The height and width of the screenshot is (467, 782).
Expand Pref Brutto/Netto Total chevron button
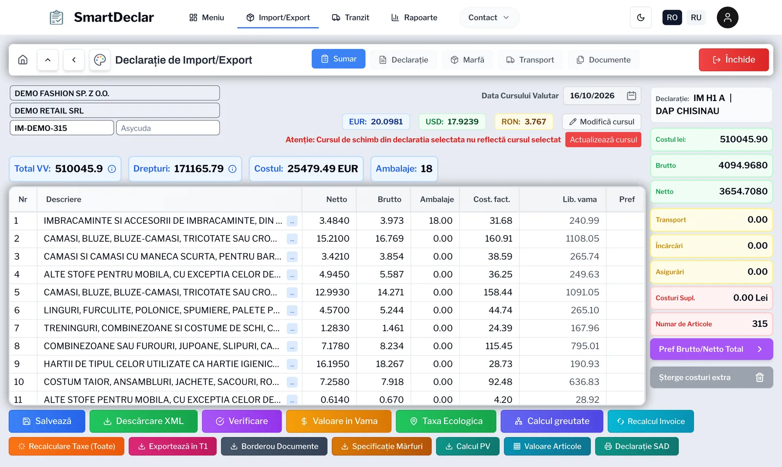point(712,349)
